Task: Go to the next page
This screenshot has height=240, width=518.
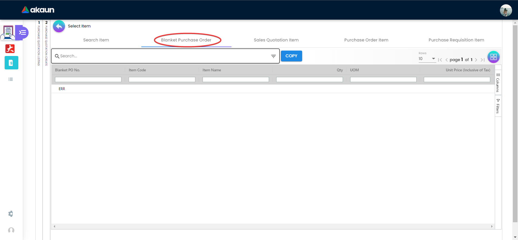Action: (476, 60)
